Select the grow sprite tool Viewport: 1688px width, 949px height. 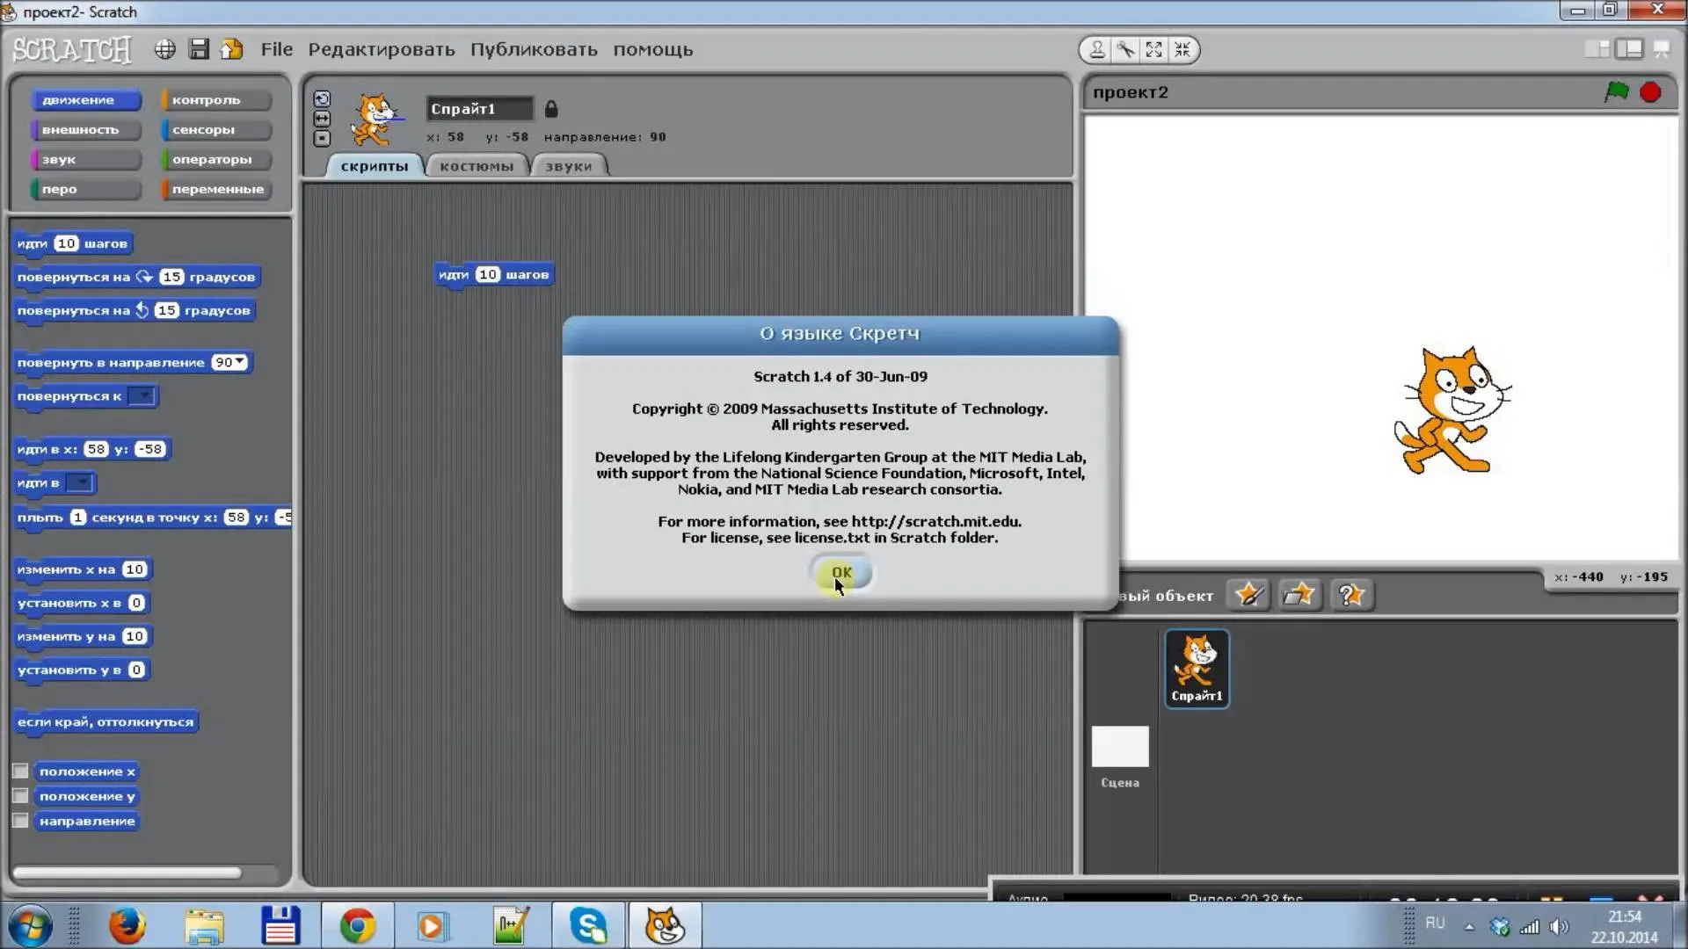point(1154,50)
